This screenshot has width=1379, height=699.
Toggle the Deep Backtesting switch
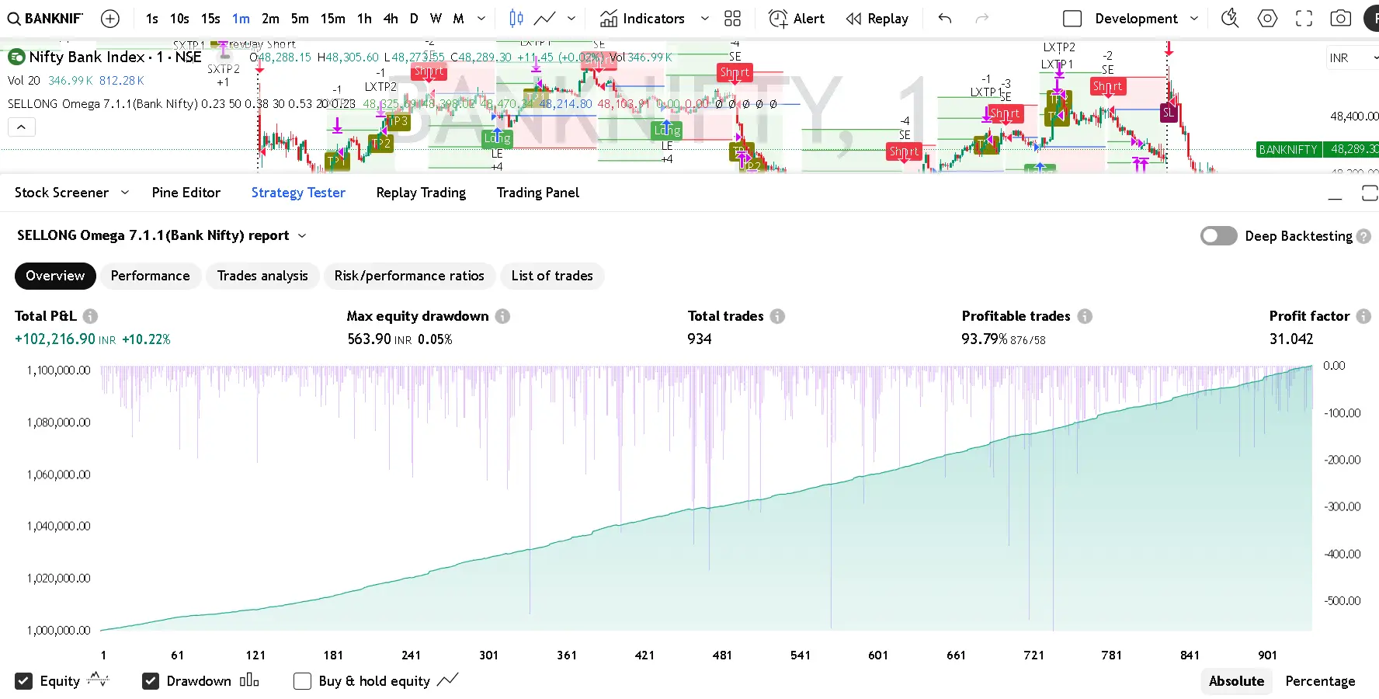point(1218,236)
